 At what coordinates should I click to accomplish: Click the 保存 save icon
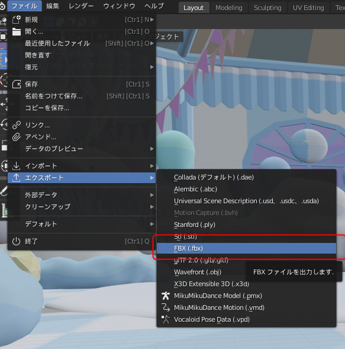17,84
